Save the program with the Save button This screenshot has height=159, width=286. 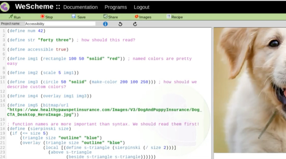[78, 17]
